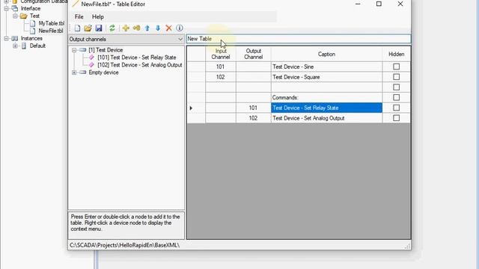Select MyTable.tbl in the project tree
479x269 pixels.
[52, 23]
